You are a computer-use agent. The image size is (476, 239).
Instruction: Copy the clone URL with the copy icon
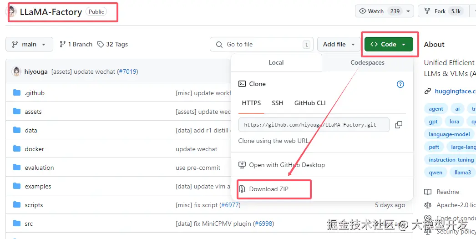click(x=399, y=125)
